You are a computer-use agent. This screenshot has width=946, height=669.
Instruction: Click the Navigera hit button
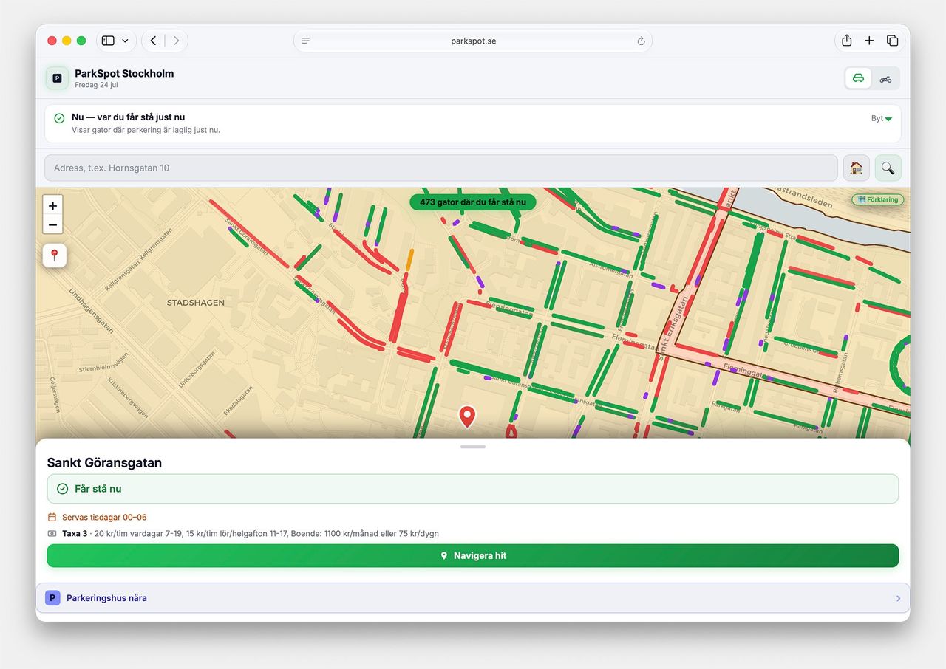click(473, 556)
